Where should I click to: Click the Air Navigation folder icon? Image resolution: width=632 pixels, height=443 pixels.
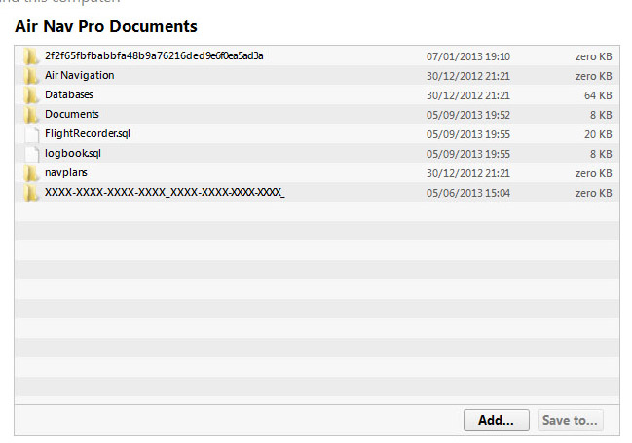pos(30,76)
